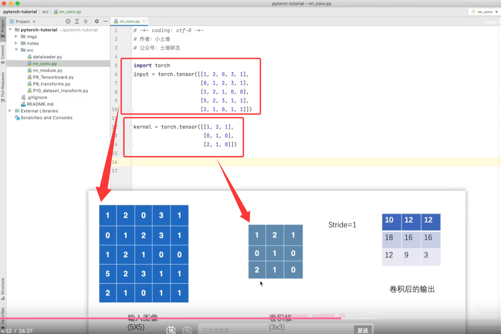This screenshot has height=334, width=501.
Task: Hide the Project panel with minus icon
Action: 106,22
